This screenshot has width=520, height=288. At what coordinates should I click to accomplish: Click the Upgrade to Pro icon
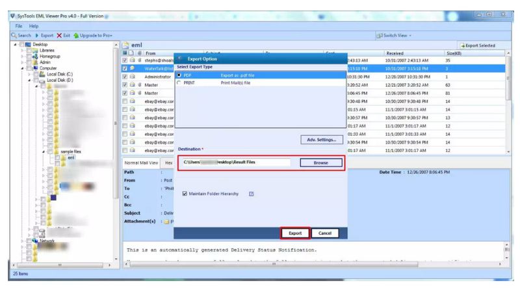tap(75, 35)
